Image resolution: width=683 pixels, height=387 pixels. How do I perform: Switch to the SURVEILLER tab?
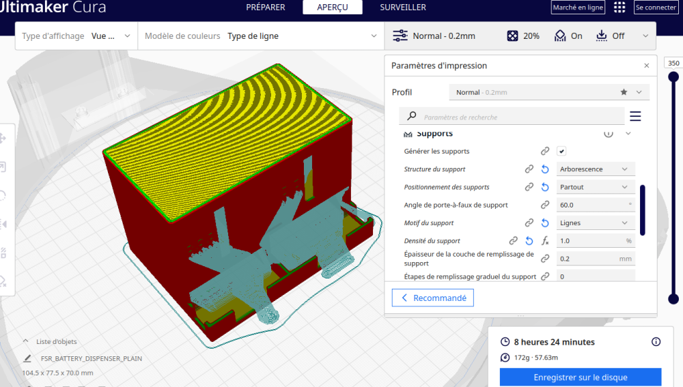[403, 8]
